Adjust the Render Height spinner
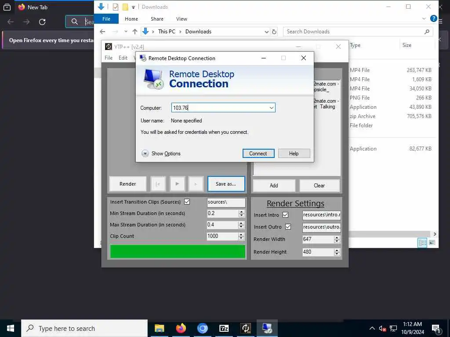The height and width of the screenshot is (337, 450). [337, 252]
